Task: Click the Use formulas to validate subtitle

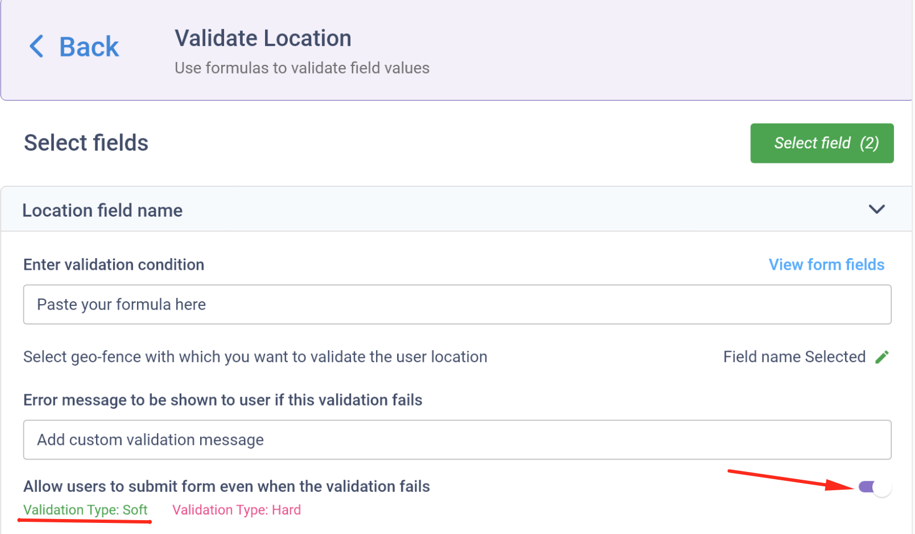Action: click(302, 68)
